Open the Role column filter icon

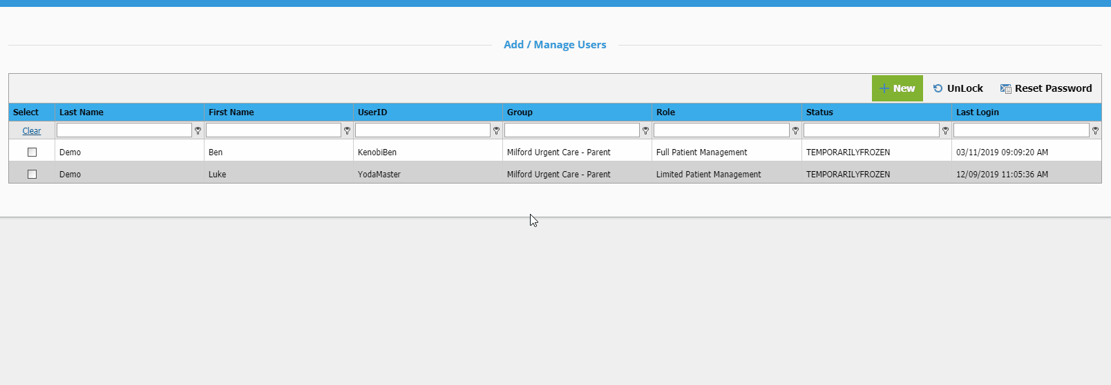[x=795, y=130]
